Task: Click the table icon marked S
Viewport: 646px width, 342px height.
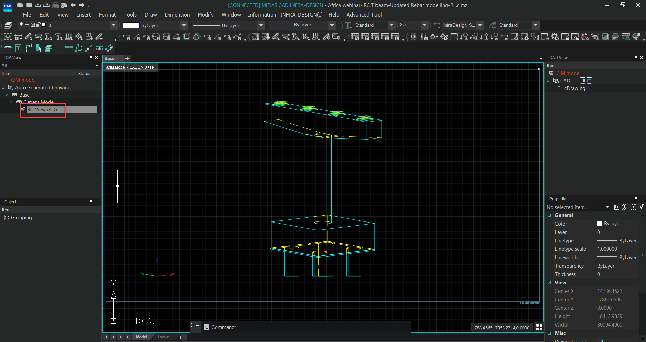Action: [375, 36]
